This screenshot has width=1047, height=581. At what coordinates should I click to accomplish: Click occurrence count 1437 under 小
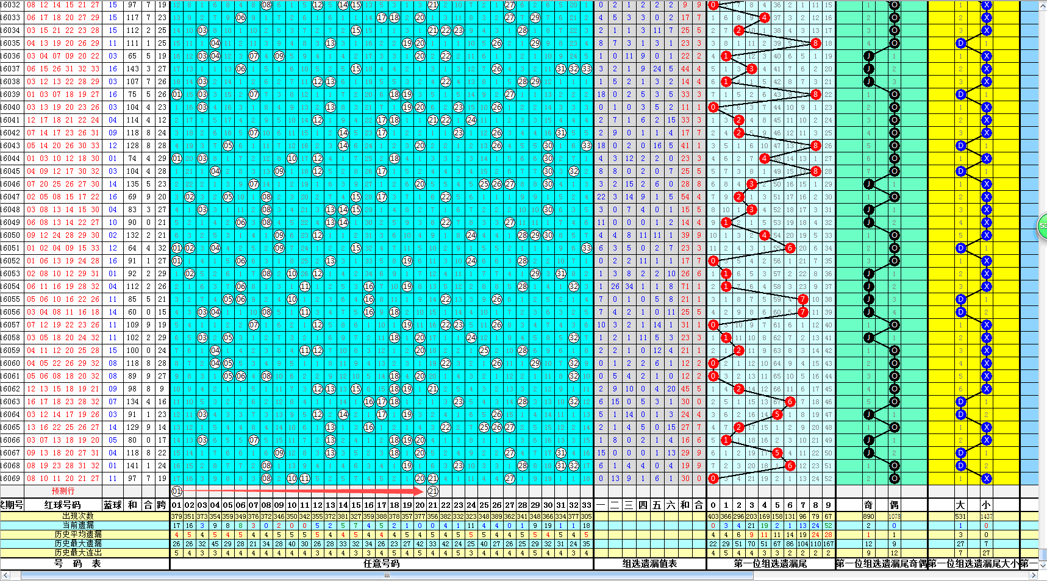coord(986,516)
